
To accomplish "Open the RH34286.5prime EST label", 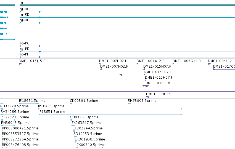I will click(x=15, y=112).
